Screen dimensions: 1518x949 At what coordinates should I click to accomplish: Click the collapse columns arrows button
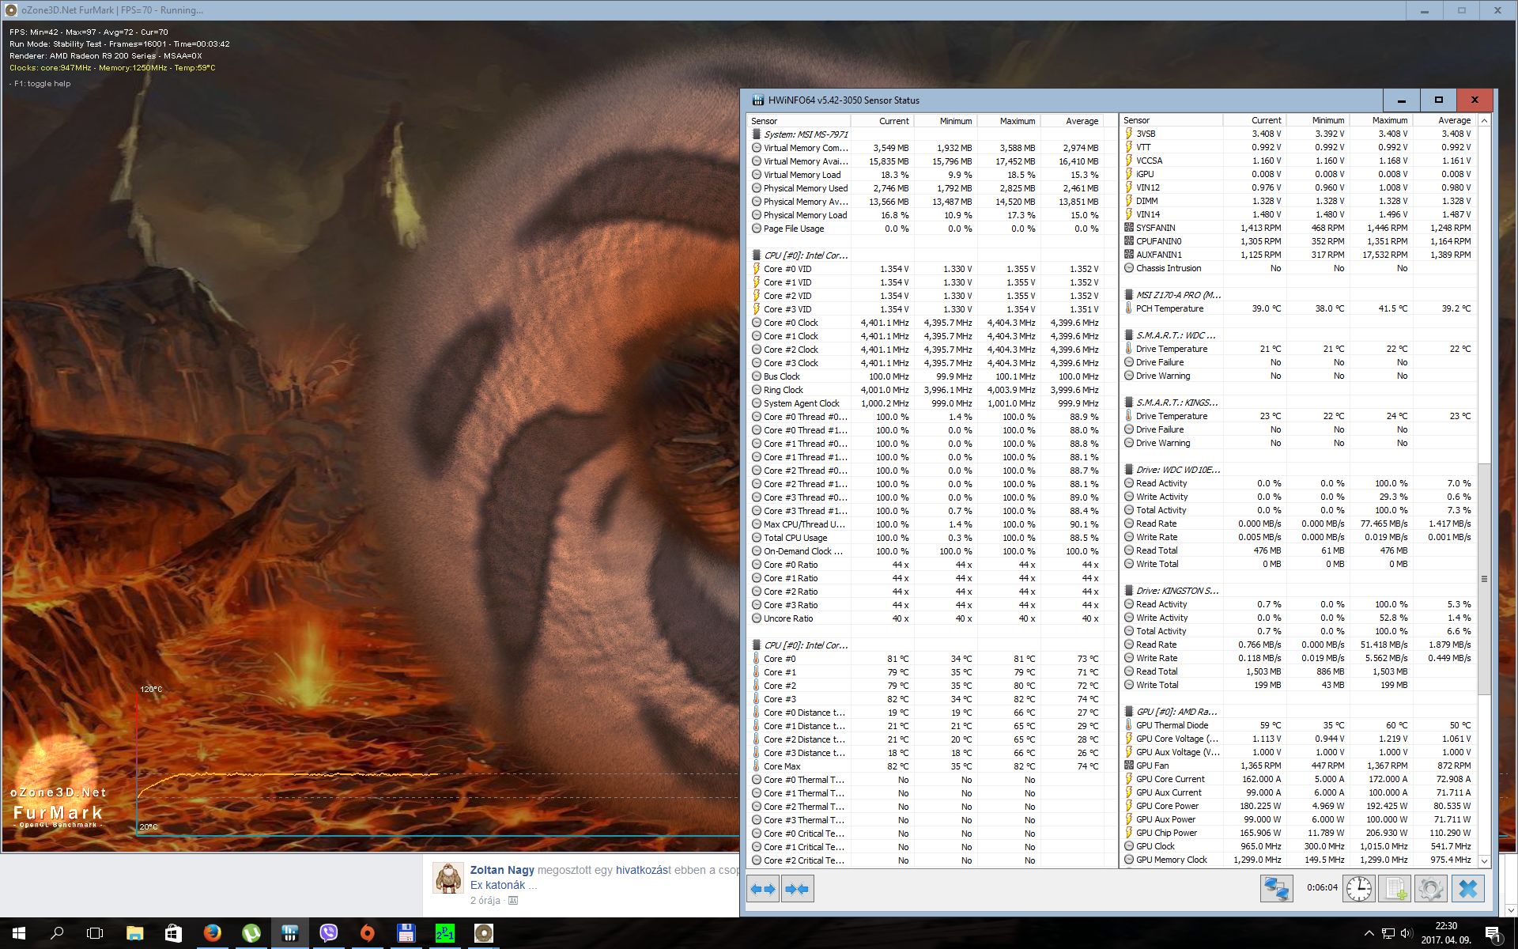[798, 889]
